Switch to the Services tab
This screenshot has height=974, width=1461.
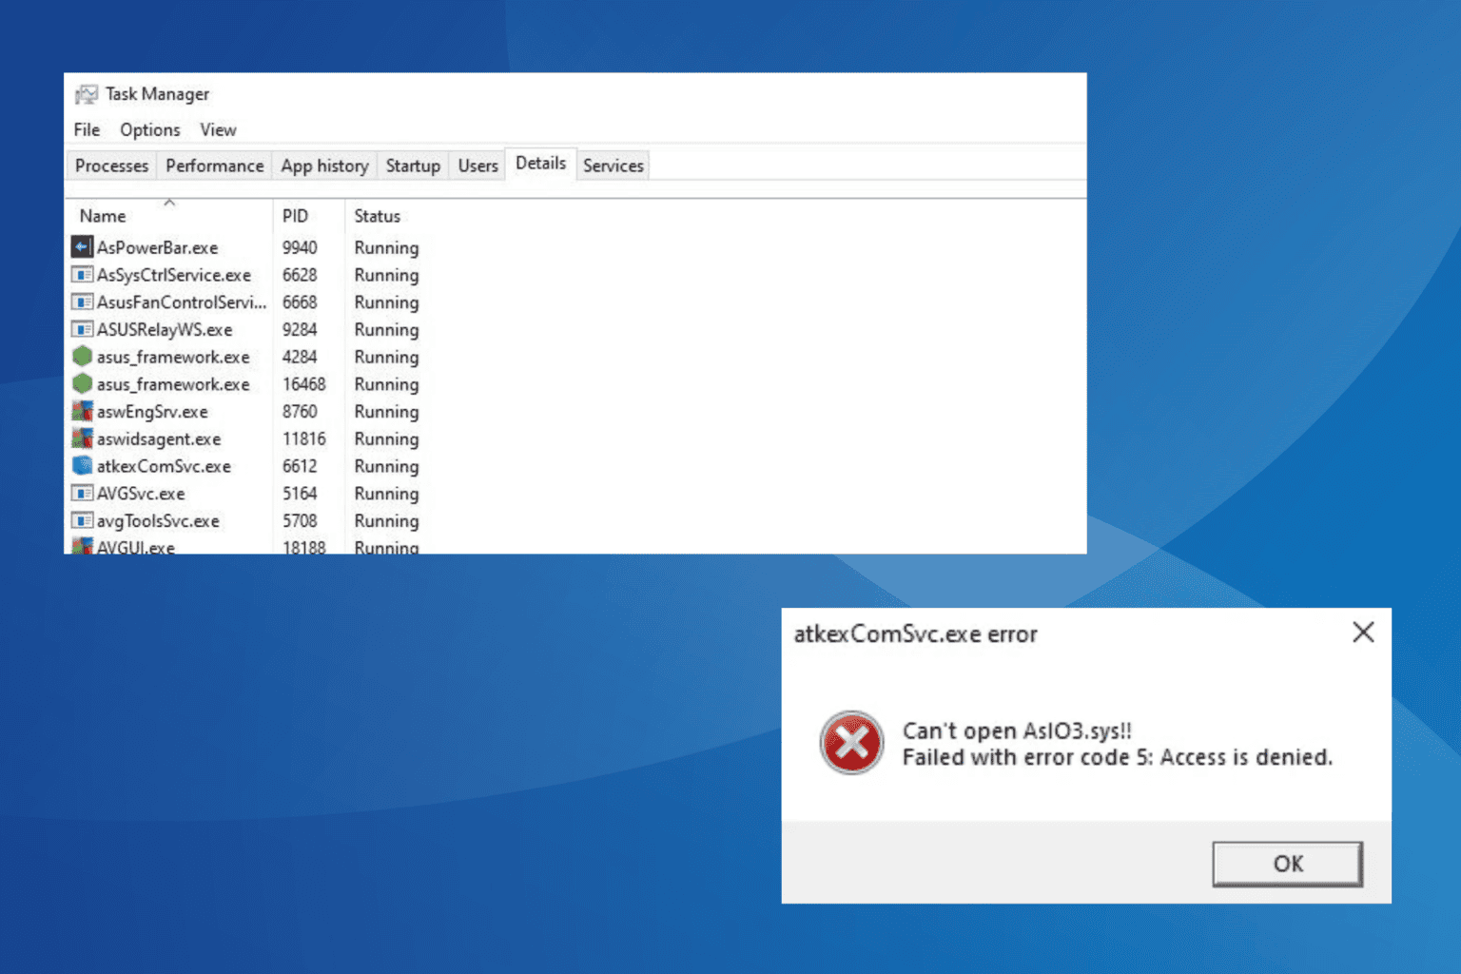(x=614, y=166)
